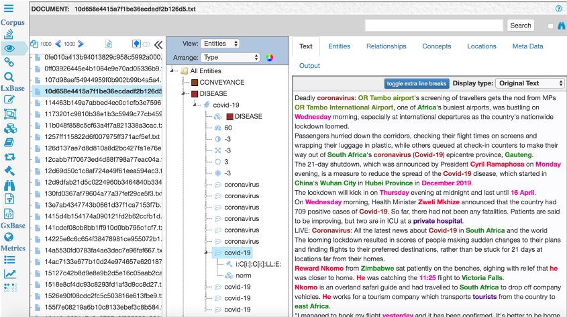The width and height of the screenshot is (567, 317).
Task: Switch to the Locations tab
Action: [481, 46]
